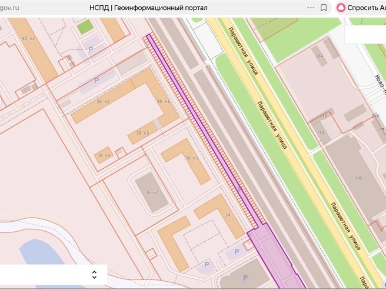Click the НСПД Геоинформационный портал page title
This screenshot has height=290, width=386.
(x=148, y=8)
